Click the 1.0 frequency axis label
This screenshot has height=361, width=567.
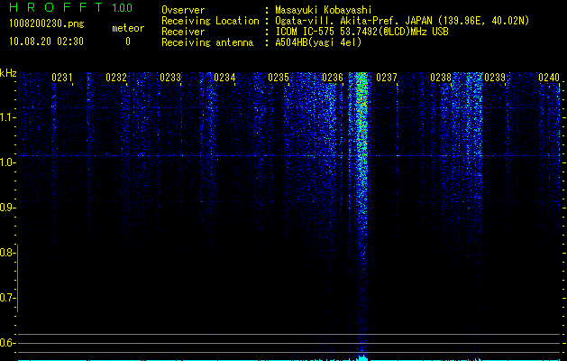(x=8, y=162)
